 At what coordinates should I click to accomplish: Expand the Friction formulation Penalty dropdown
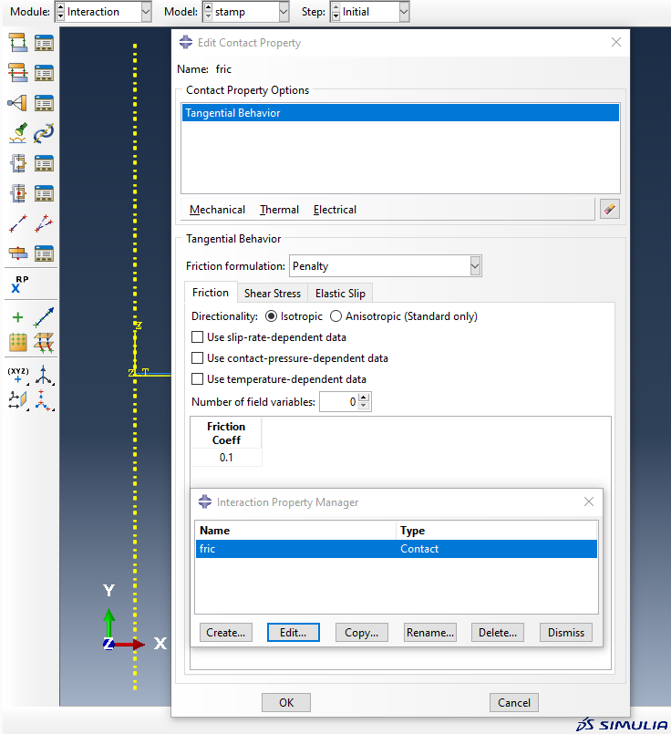point(475,266)
